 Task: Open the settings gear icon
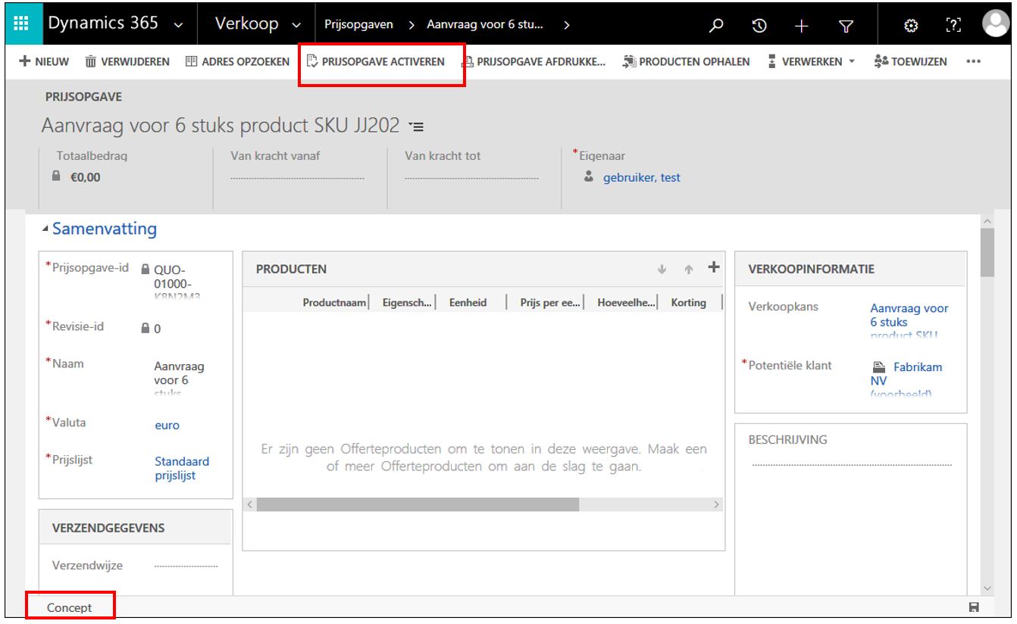pyautogui.click(x=910, y=25)
